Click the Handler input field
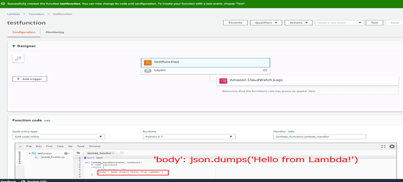403x182 pixels. coord(319,137)
